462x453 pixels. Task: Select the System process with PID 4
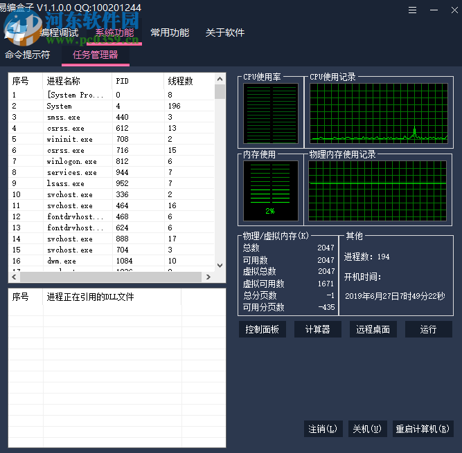(112, 106)
